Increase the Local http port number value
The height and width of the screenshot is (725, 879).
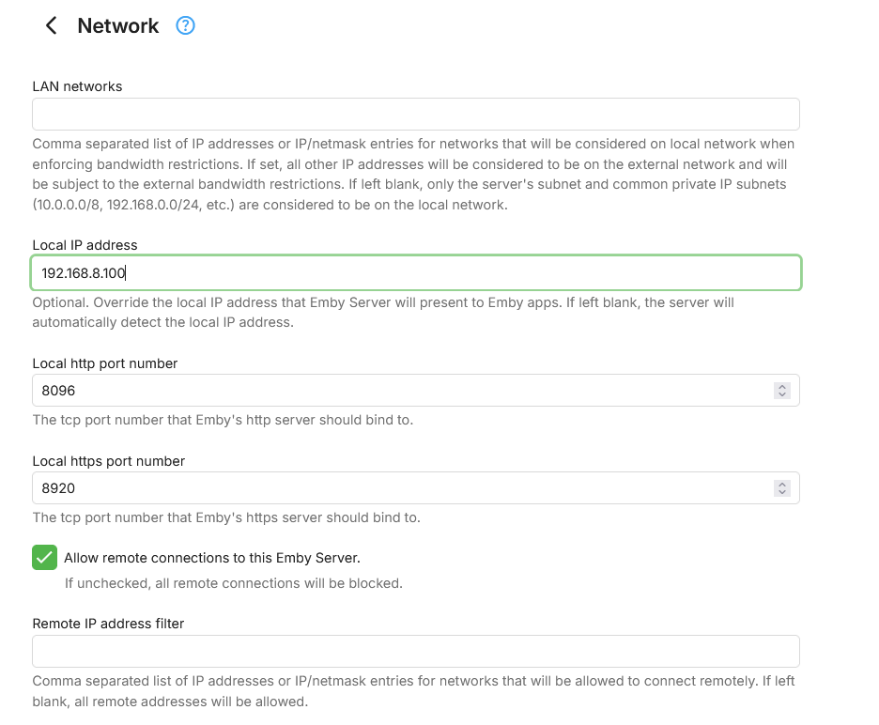[781, 386]
